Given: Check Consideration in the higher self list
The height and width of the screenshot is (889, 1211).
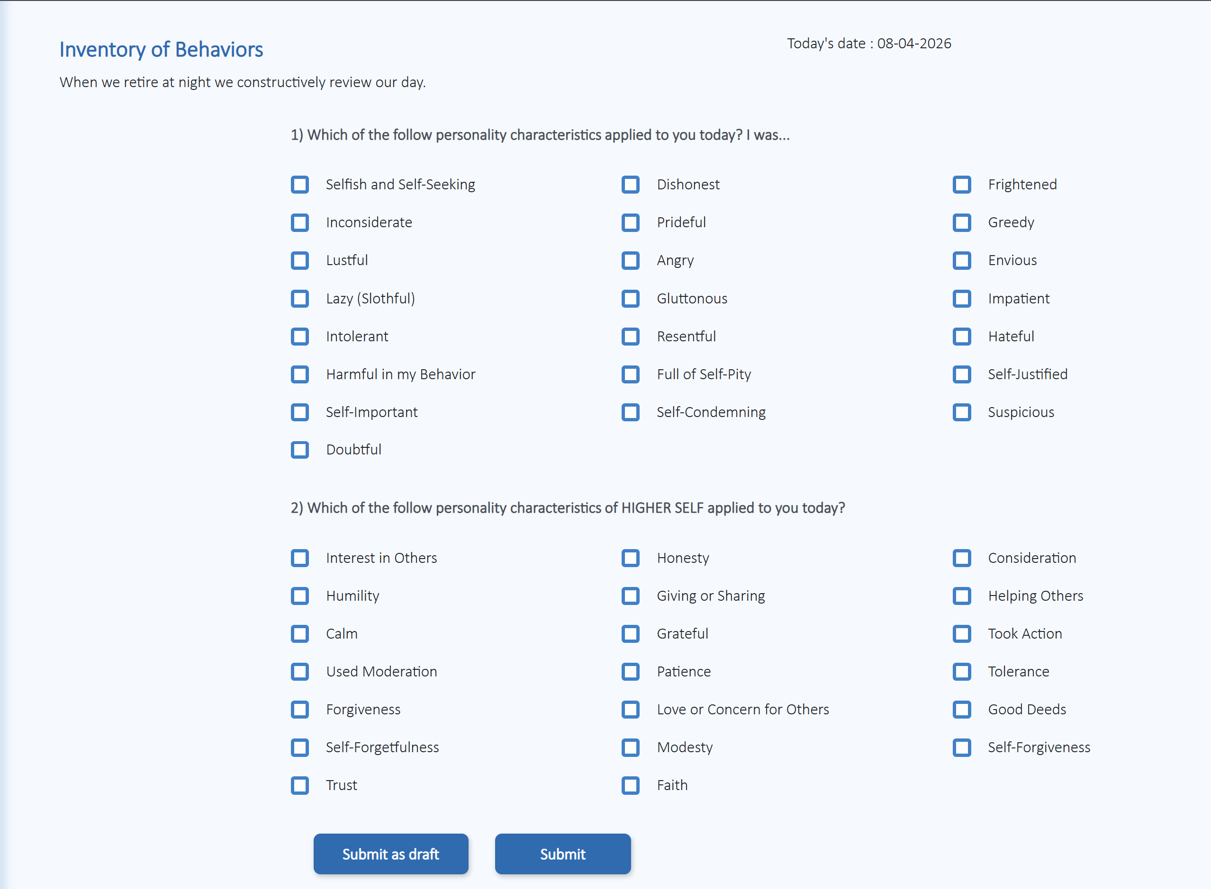Looking at the screenshot, I should tap(962, 558).
